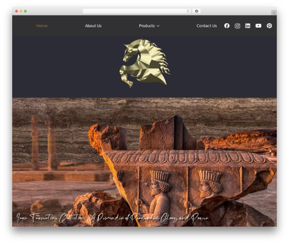This screenshot has height=244, width=289.
Task: Open the Instagram social icon
Action: (x=238, y=26)
